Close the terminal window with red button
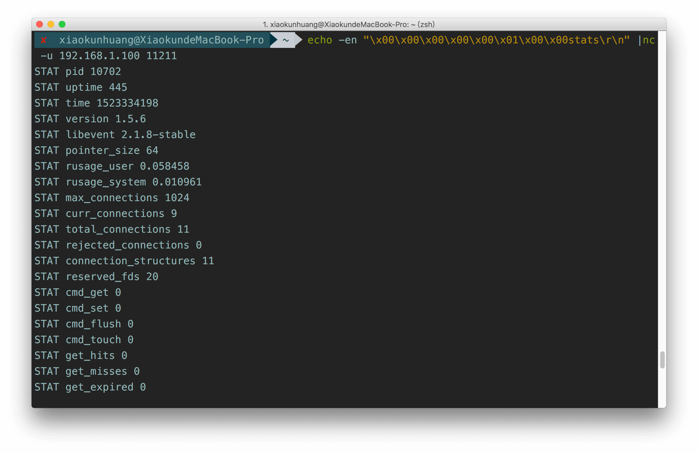 point(39,24)
